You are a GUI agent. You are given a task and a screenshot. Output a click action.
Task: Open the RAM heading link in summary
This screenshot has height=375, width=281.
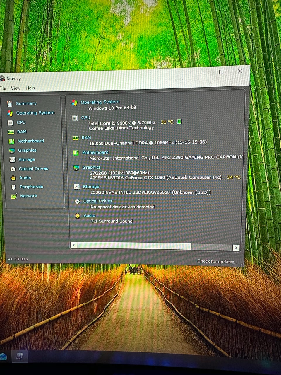coord(86,138)
